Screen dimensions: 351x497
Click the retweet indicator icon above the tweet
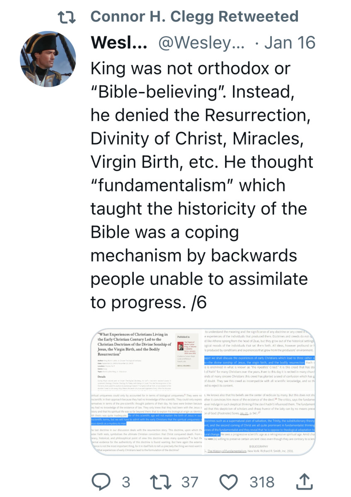click(68, 17)
